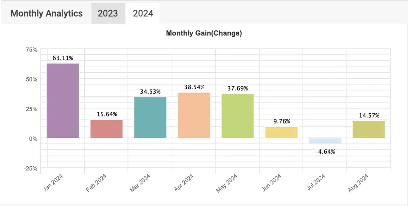
Task: Click the 15.64% data label
Action: click(x=106, y=114)
